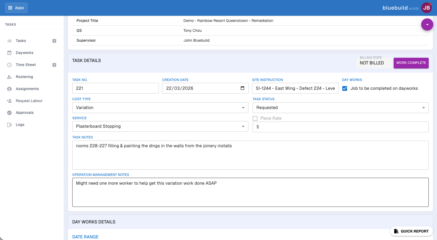Click the 'DATE RANGE' label
Viewport: 437px width, 240px height.
(x=85, y=237)
